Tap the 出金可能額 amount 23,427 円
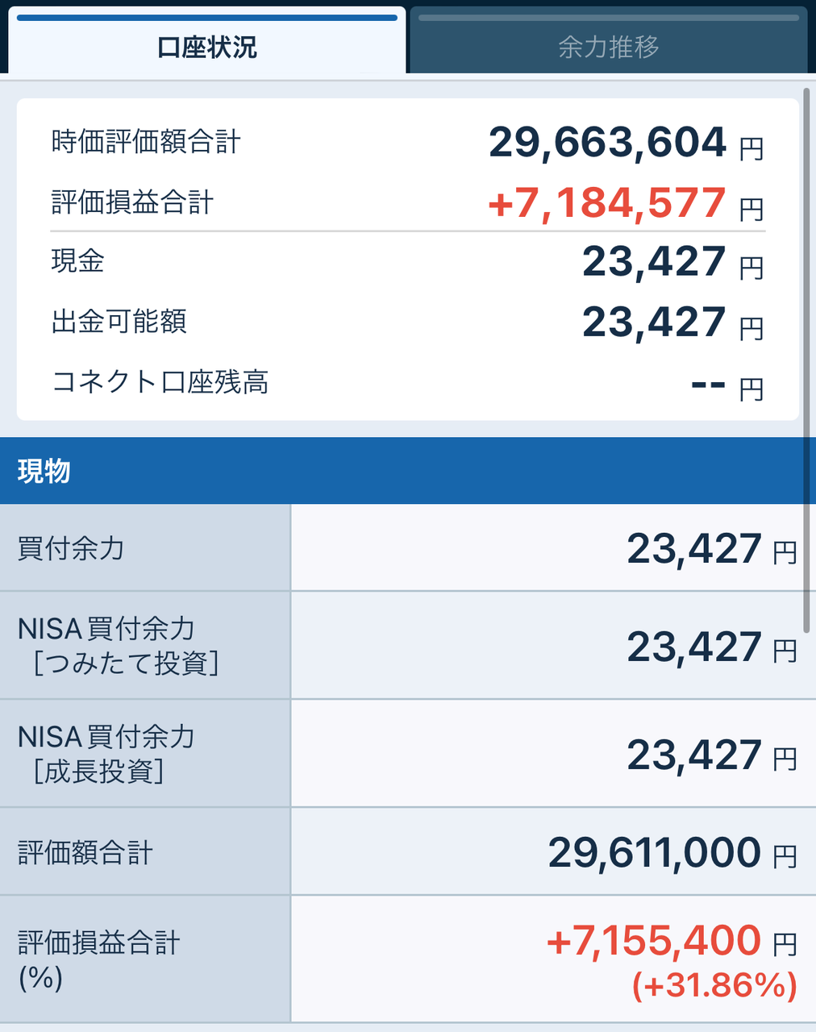 672,322
